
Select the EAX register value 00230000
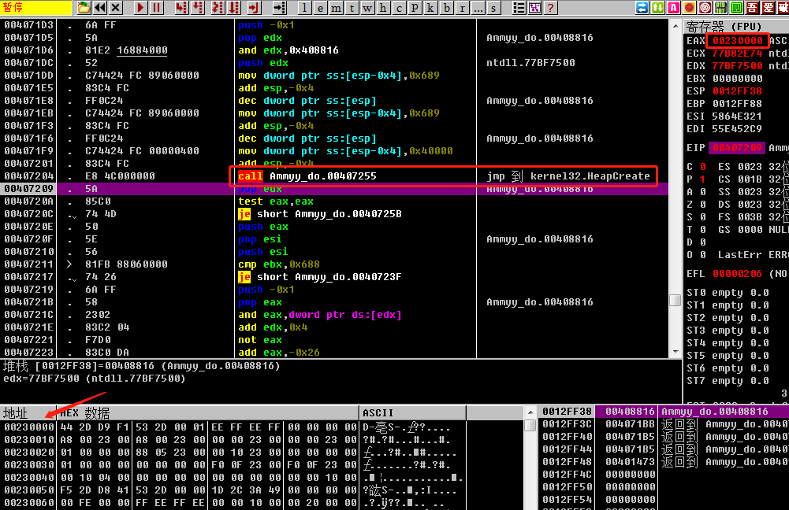[737, 41]
